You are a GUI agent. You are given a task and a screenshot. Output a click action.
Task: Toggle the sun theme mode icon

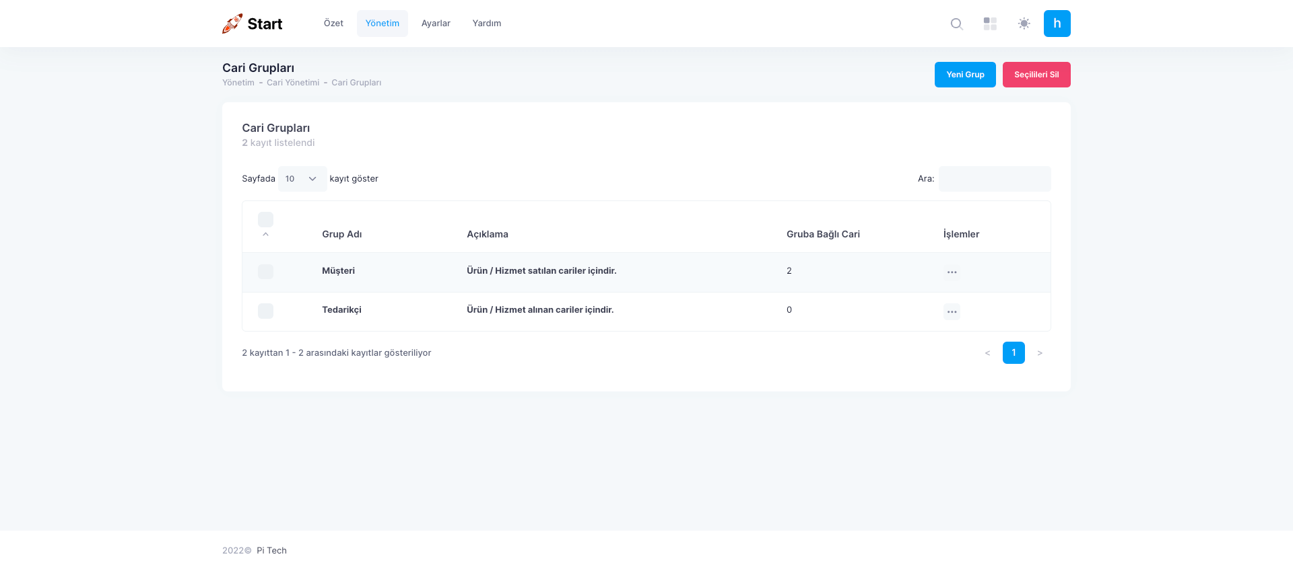[x=1024, y=24]
